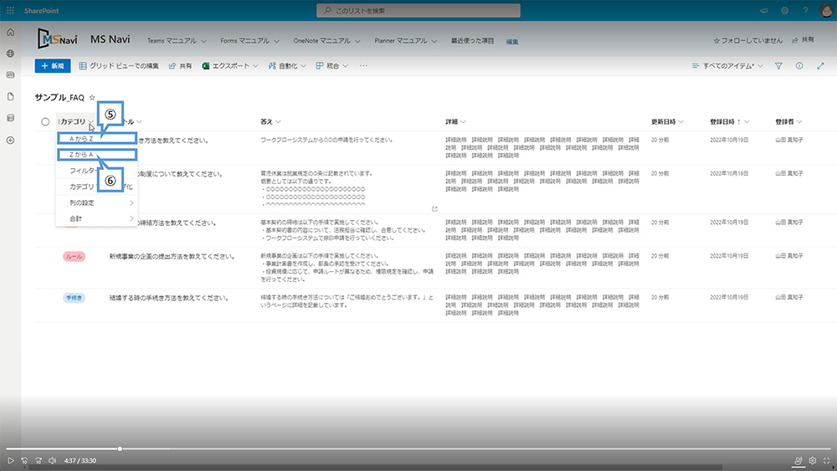Screen dimensions: 837x471
Task: Click the video progress bar handle
Action: (120, 449)
